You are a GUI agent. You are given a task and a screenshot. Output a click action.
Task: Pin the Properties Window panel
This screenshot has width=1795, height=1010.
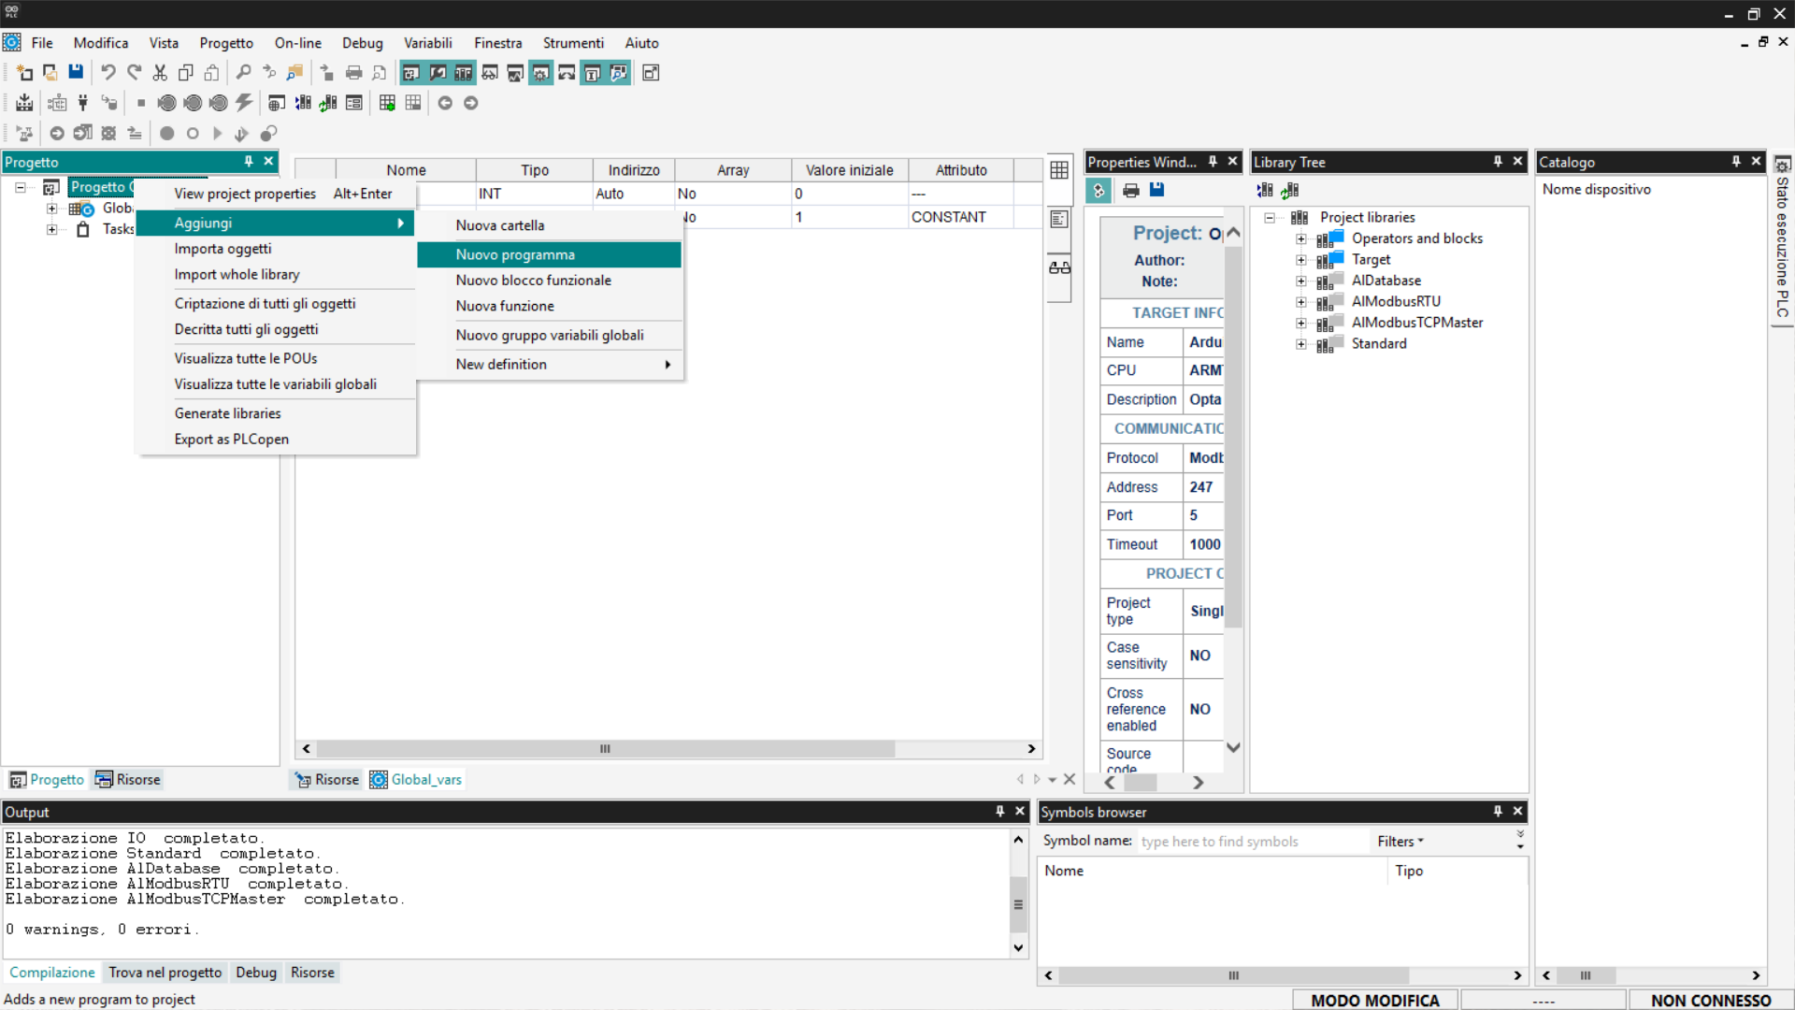point(1213,162)
